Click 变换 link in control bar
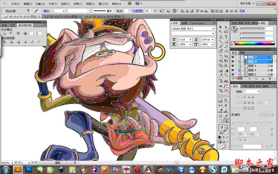 (x=242, y=11)
